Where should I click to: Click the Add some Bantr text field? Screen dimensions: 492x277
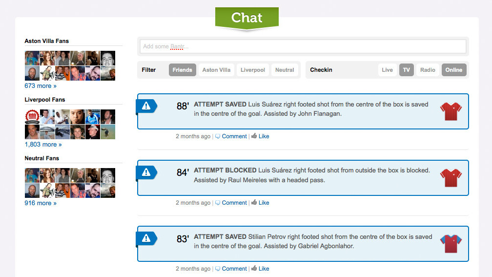tap(303, 46)
